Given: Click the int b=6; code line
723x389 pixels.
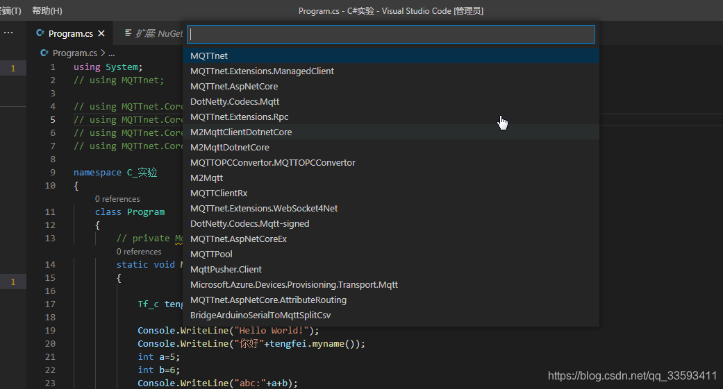Looking at the screenshot, I should tap(158, 370).
